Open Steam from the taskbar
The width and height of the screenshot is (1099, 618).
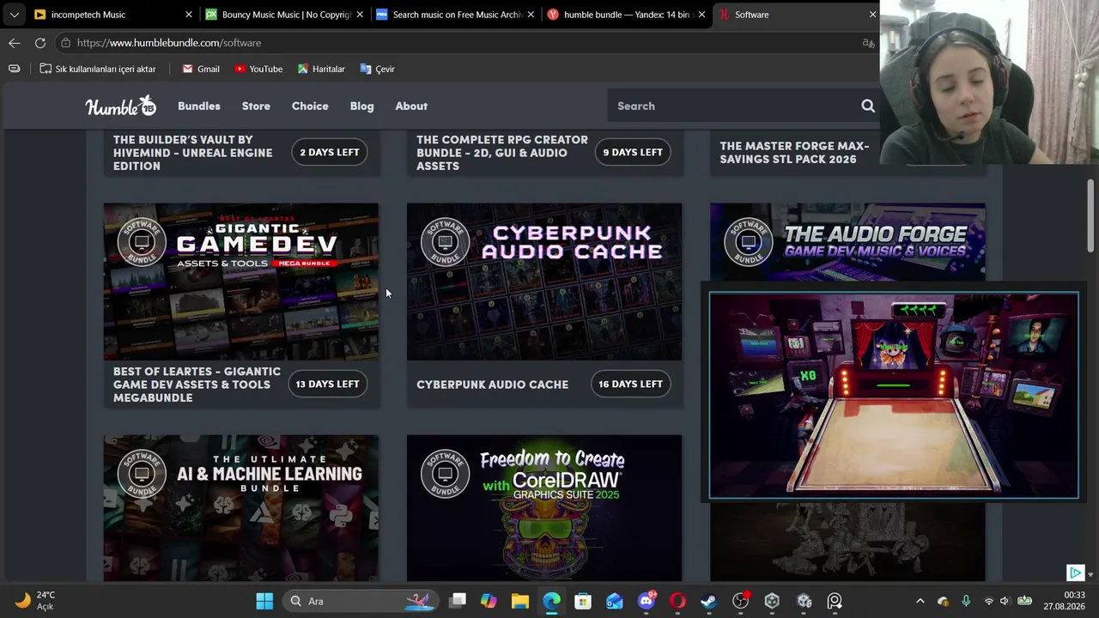tap(708, 601)
